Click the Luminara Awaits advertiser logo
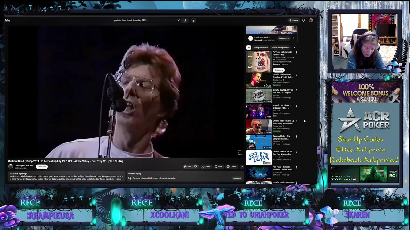This screenshot has width=410, height=230. [250, 38]
